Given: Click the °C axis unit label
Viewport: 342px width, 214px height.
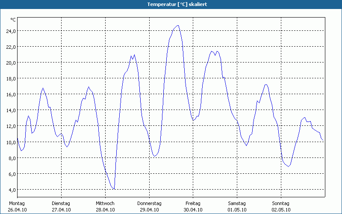Looking at the screenshot, I should (13, 20).
